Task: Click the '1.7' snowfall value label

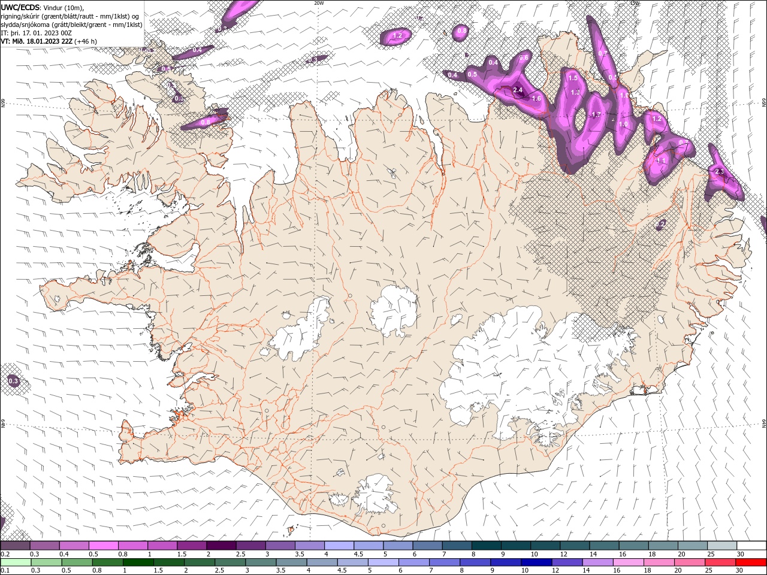Action: (x=596, y=115)
